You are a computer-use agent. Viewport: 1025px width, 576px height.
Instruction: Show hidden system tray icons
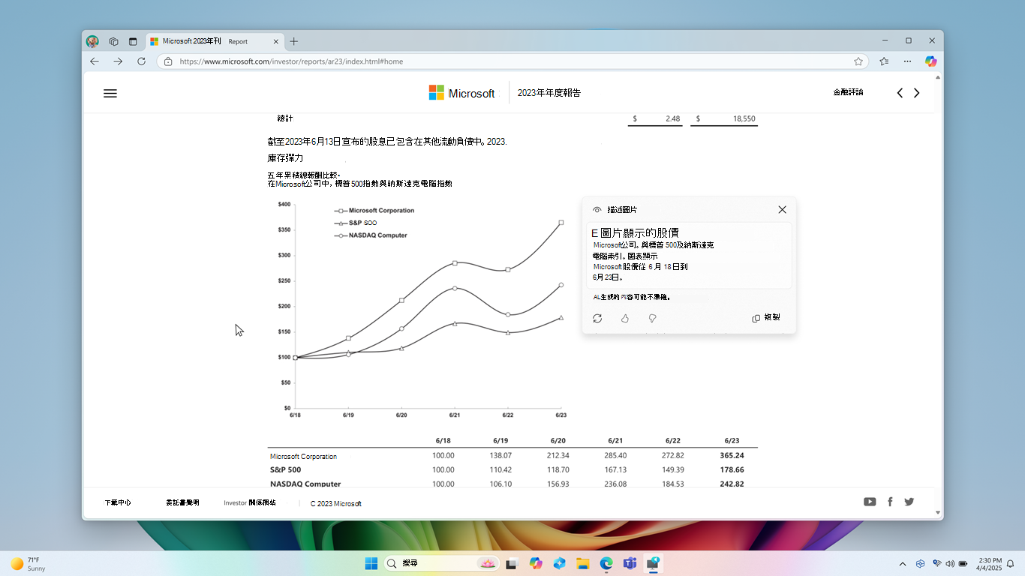coord(903,563)
